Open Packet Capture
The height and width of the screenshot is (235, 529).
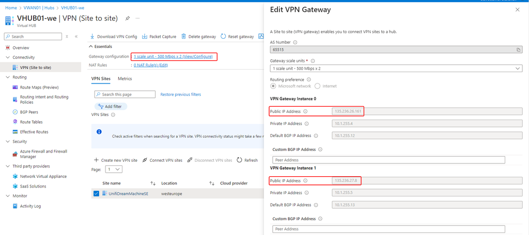[159, 37]
